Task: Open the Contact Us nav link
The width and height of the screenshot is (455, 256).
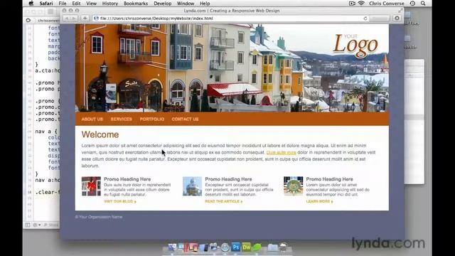Action: coord(185,119)
